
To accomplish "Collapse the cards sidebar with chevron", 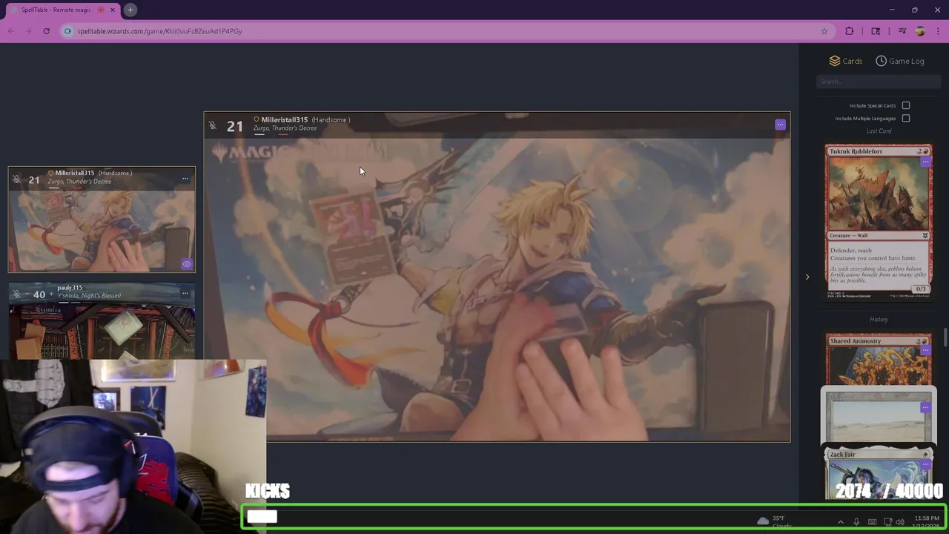I will point(807,277).
